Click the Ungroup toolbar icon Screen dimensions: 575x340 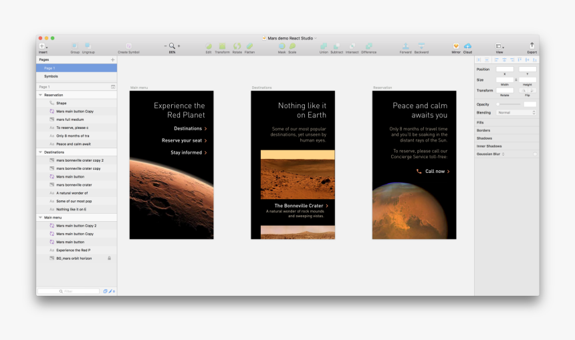click(x=88, y=46)
